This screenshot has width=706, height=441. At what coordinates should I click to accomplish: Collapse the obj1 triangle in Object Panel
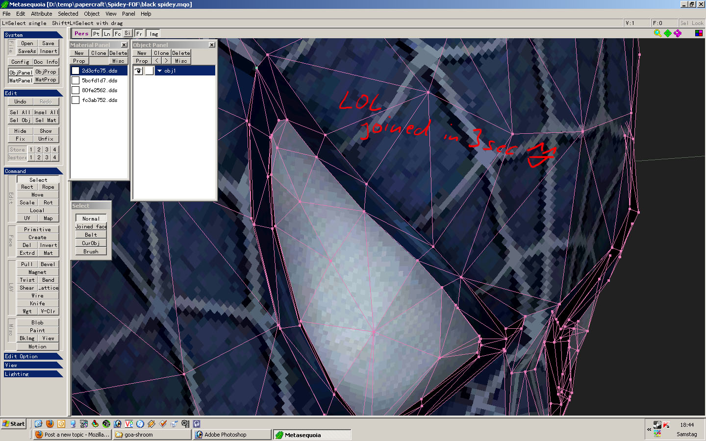coord(159,71)
